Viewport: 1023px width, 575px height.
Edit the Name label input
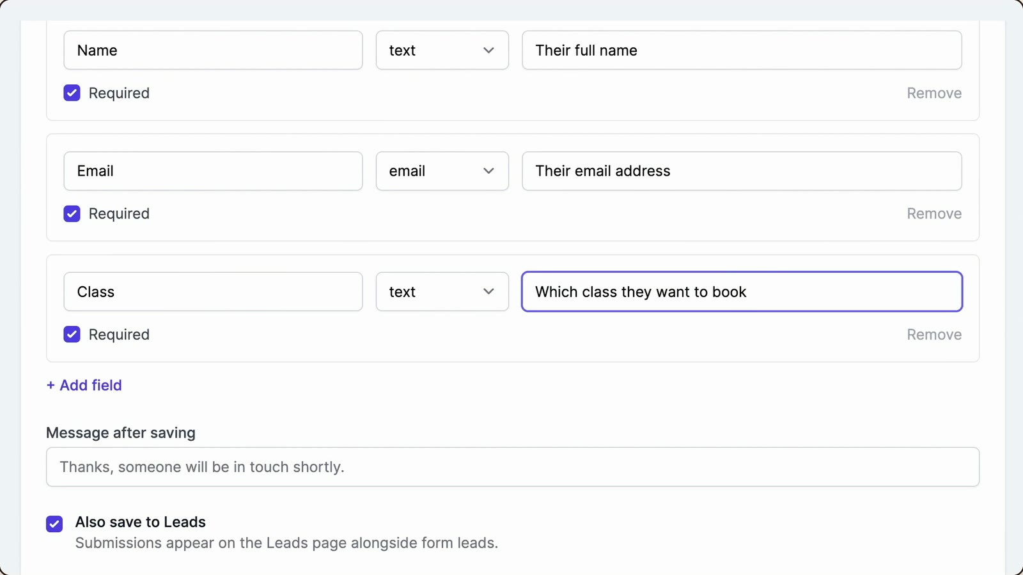(x=213, y=50)
